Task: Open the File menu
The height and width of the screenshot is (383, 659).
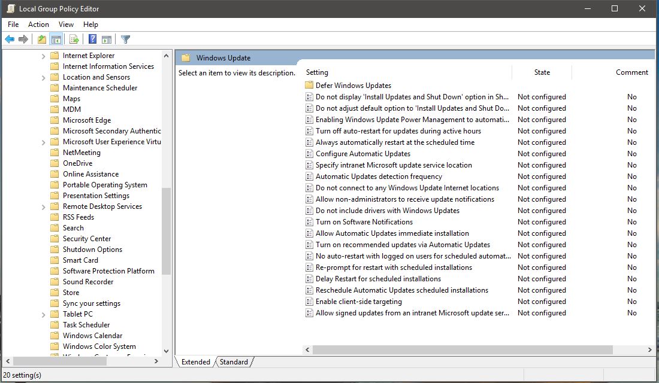Action: click(13, 25)
